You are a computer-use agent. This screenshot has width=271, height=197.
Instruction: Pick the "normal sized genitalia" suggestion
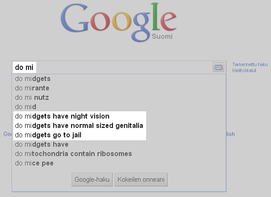[79, 126]
